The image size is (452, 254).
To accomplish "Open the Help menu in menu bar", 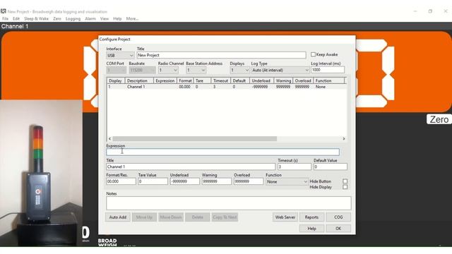I will pos(117,19).
